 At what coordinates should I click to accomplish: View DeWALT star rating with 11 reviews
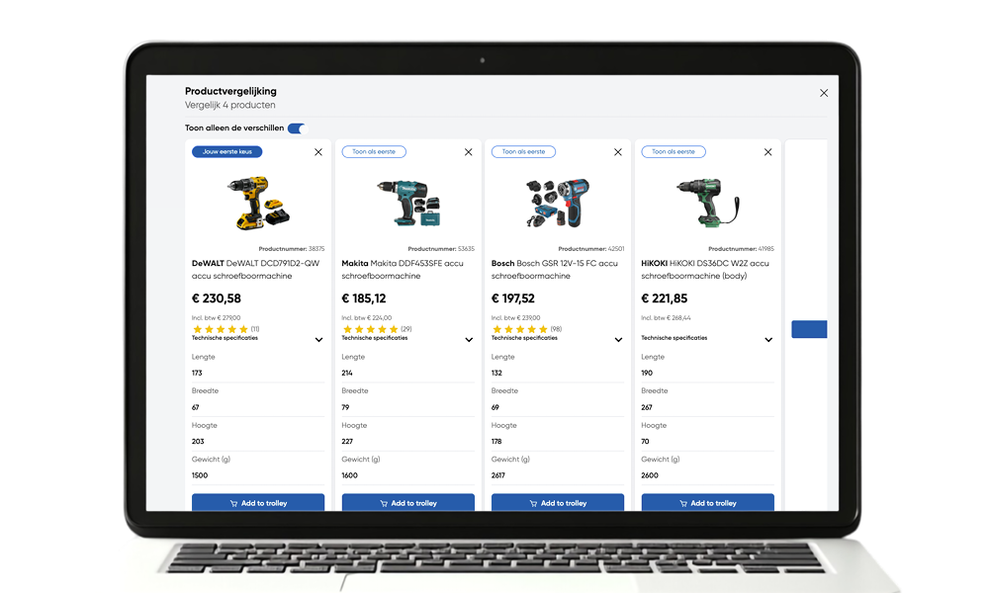tap(225, 329)
